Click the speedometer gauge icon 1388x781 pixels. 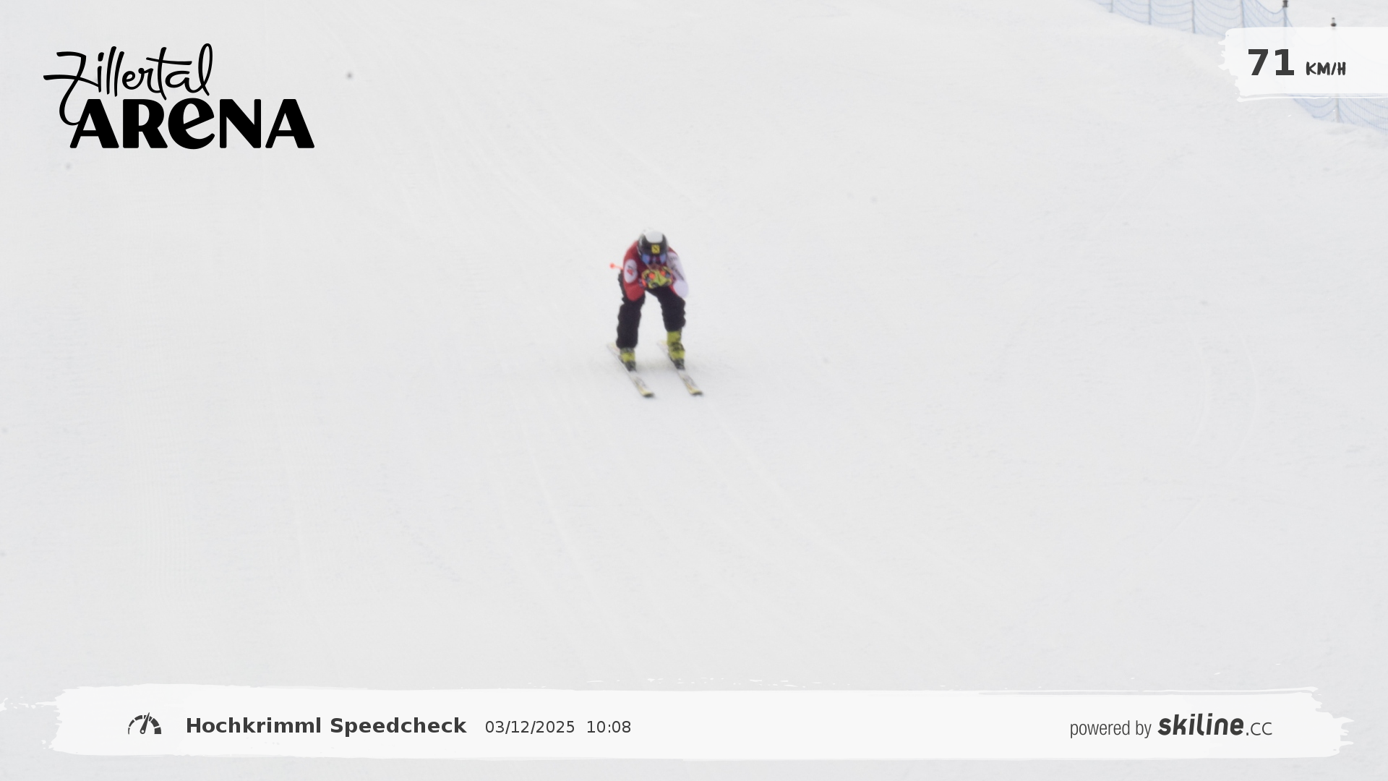coord(145,725)
